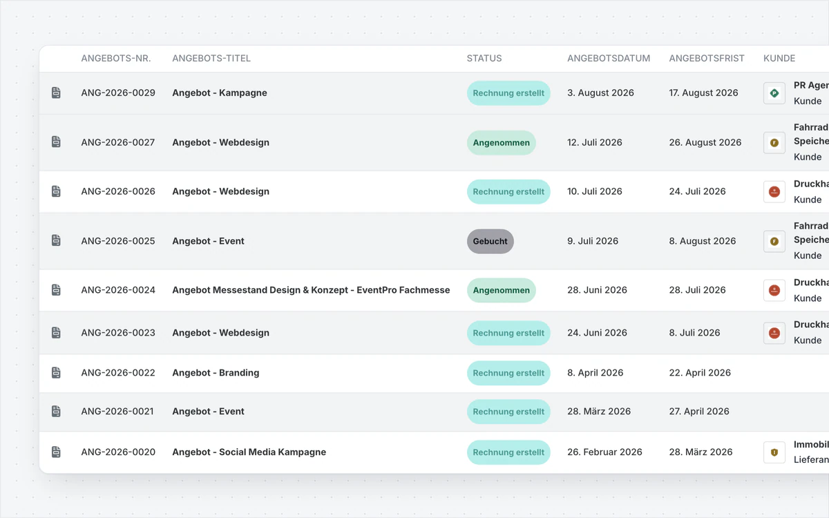Click document icon for ANG-2026-0021
Viewport: 829px width, 518px height.
[x=56, y=411]
